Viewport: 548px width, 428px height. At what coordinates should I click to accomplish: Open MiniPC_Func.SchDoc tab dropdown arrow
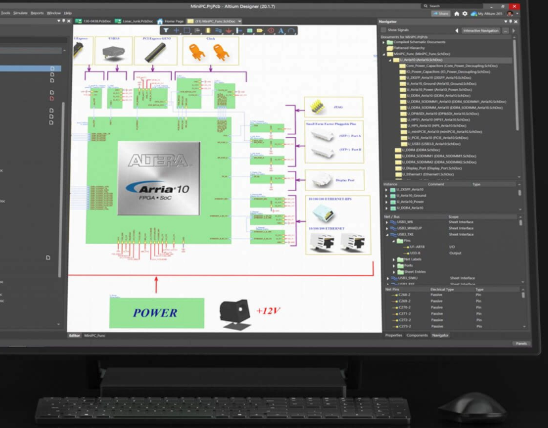click(240, 22)
